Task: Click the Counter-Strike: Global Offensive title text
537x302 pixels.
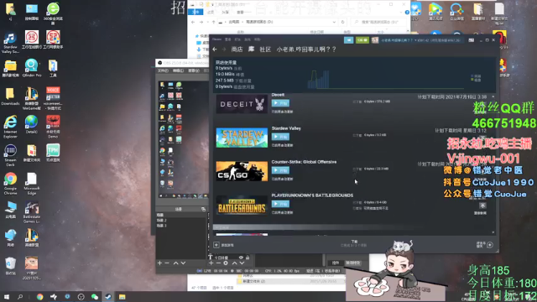Action: click(x=304, y=162)
